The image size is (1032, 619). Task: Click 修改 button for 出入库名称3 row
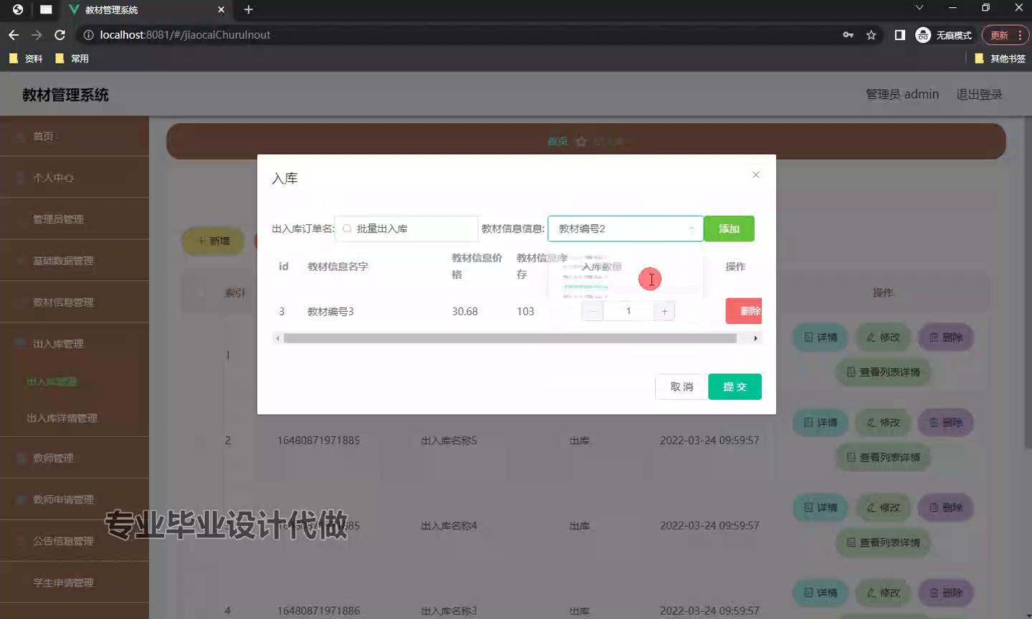(883, 593)
